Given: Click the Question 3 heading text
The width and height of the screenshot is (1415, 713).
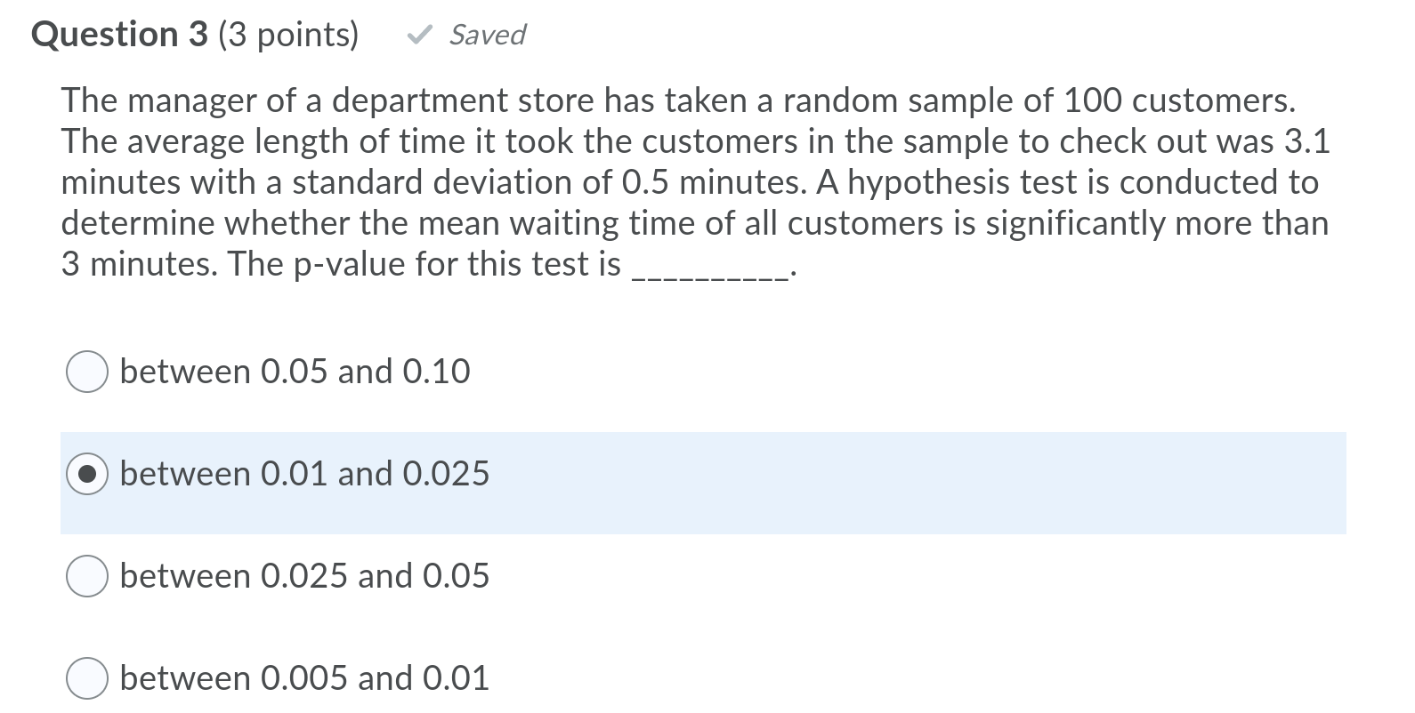Looking at the screenshot, I should [116, 34].
